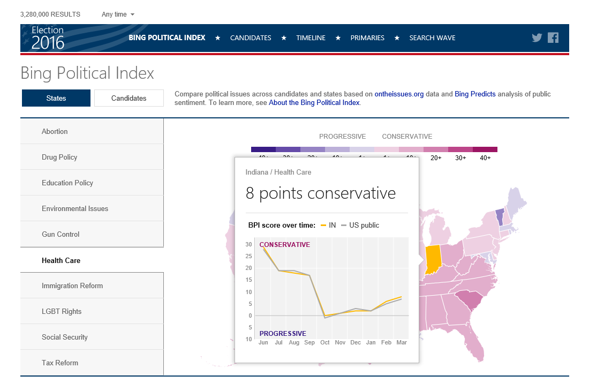
Task: Click the Indiana / Health Care heading
Action: (x=278, y=172)
